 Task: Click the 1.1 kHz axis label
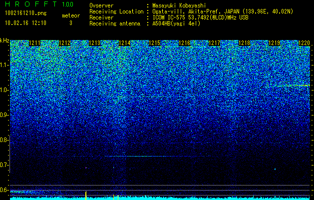(x=4, y=65)
